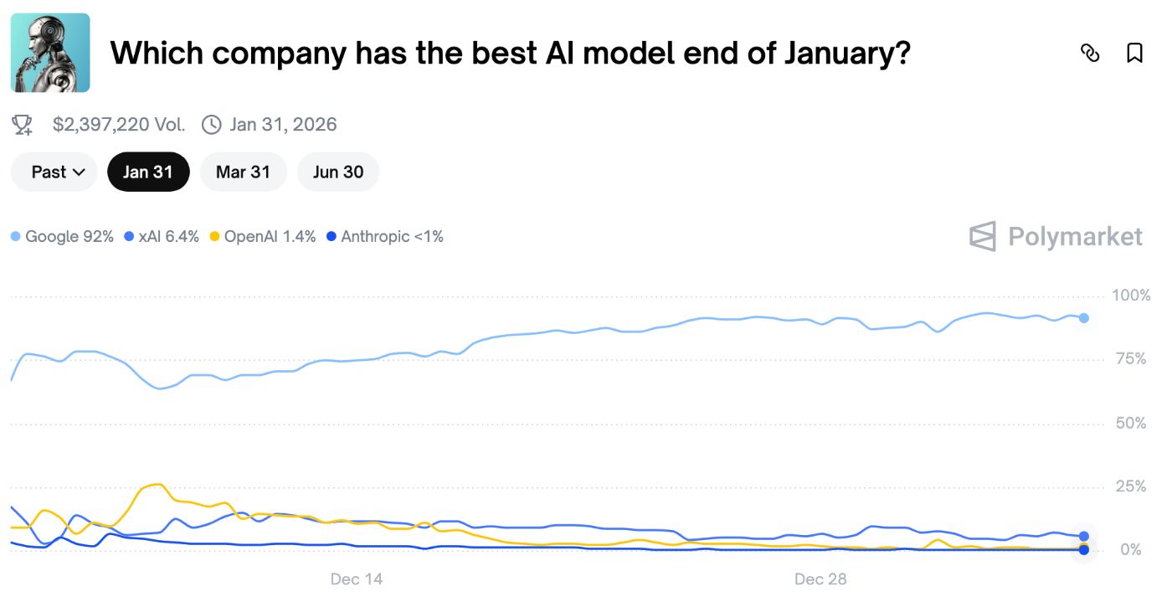Switch to the Jun 30 tab

click(x=338, y=172)
